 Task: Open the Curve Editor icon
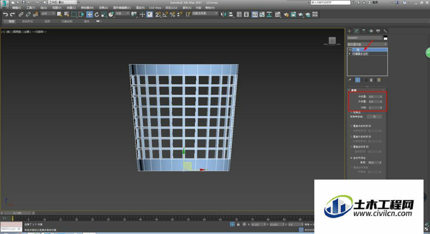[x=262, y=15]
